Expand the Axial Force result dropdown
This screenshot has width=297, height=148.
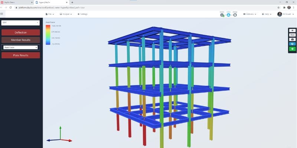point(20,47)
